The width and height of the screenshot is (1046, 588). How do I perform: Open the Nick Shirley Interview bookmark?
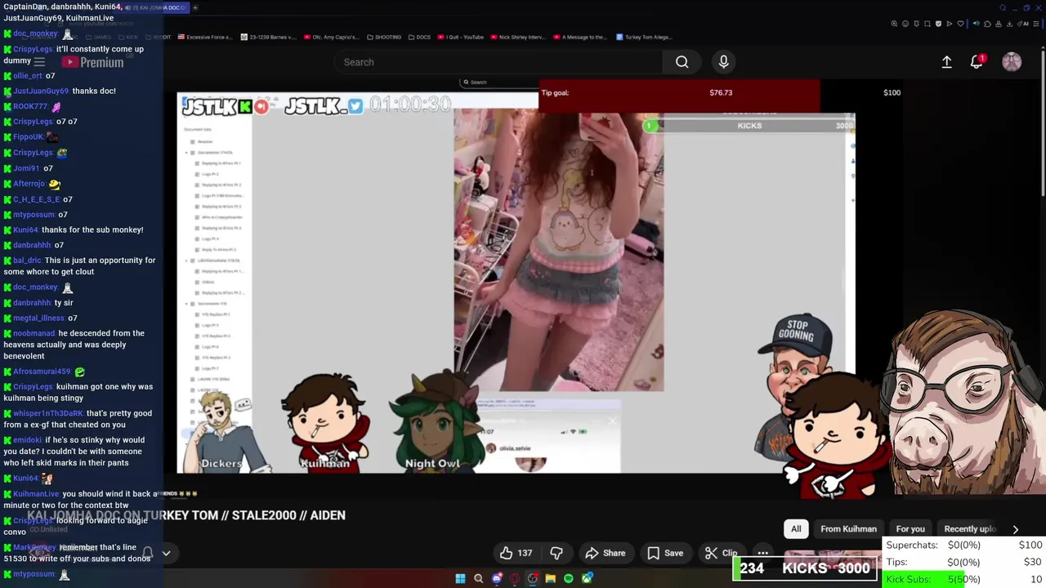(517, 37)
